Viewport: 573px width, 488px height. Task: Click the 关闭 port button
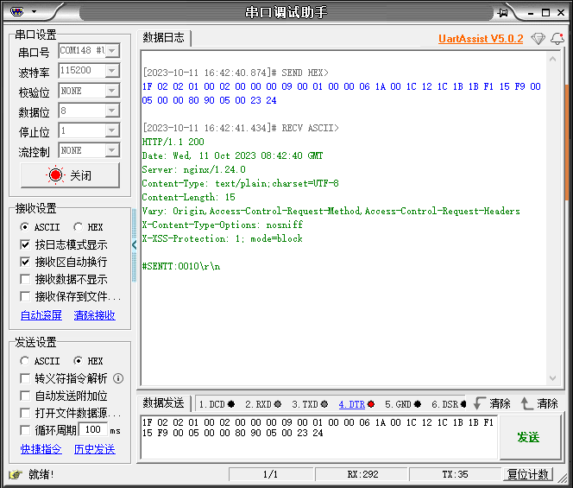pyautogui.click(x=70, y=175)
